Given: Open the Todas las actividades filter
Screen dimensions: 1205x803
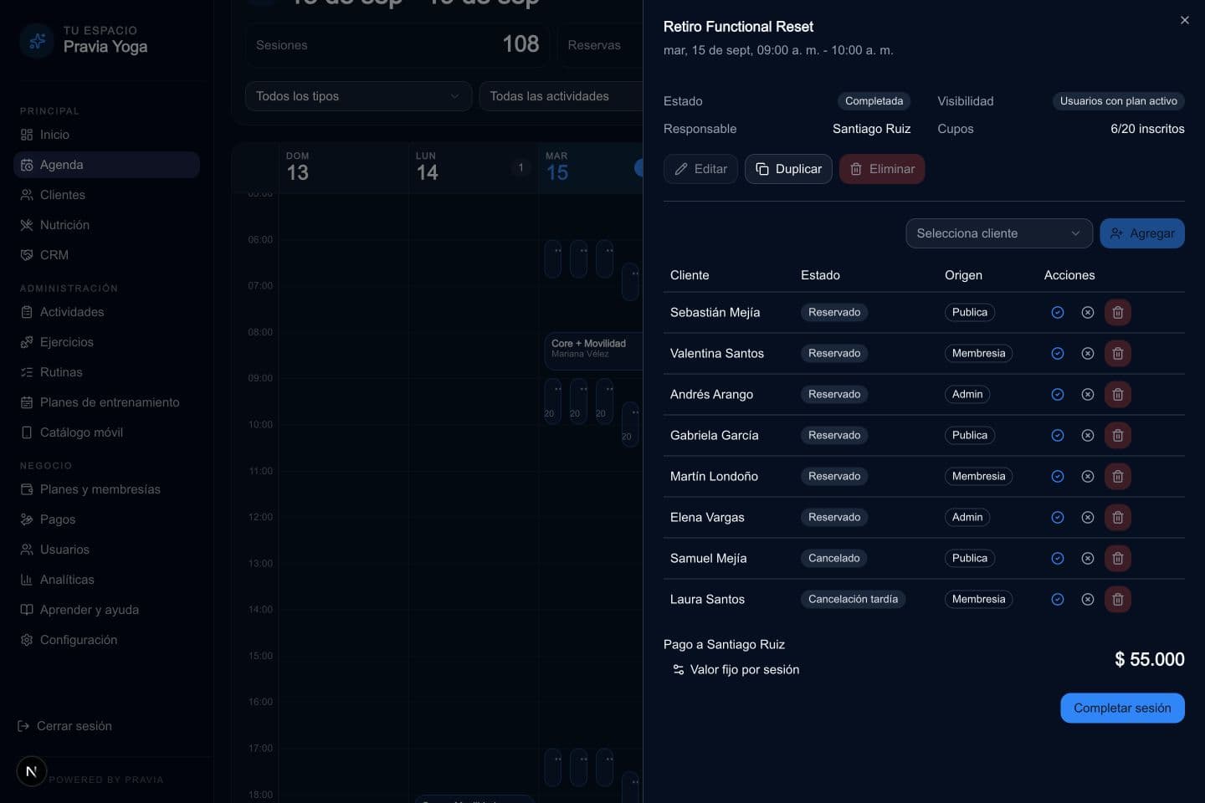Looking at the screenshot, I should click(x=561, y=96).
